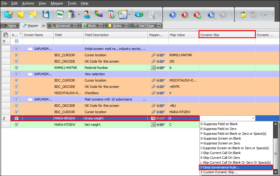Uncheck the MARA-BRGEW row checkbox

tap(16, 118)
